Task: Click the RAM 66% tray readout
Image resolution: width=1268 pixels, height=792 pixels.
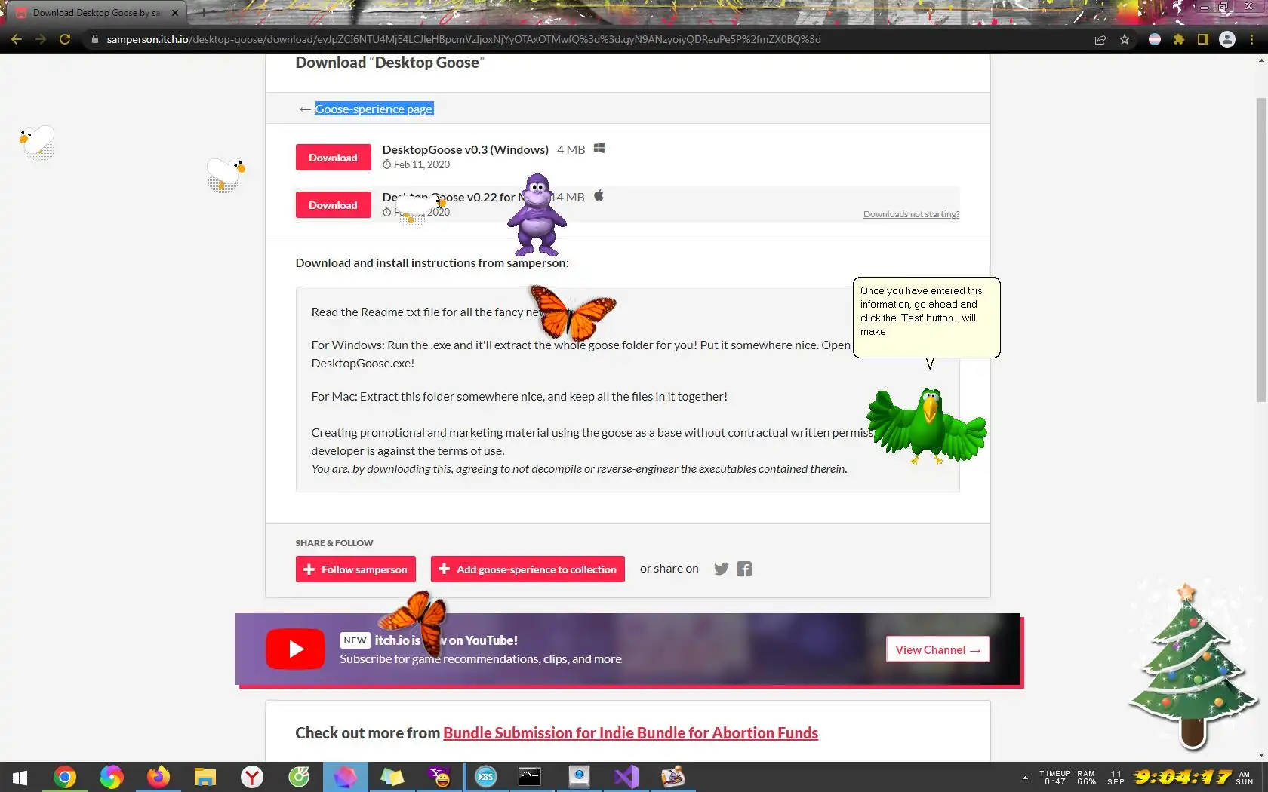Action: [x=1086, y=778]
